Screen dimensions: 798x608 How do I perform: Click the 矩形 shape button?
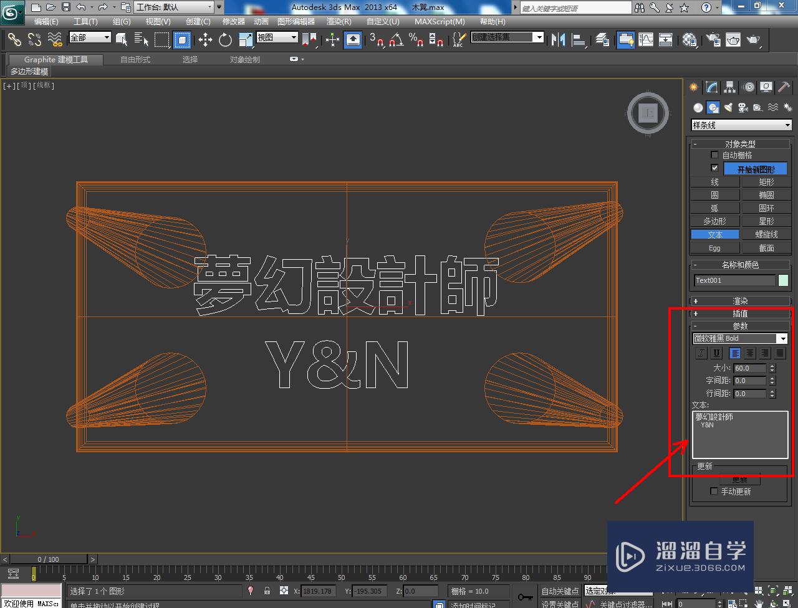[x=766, y=182]
